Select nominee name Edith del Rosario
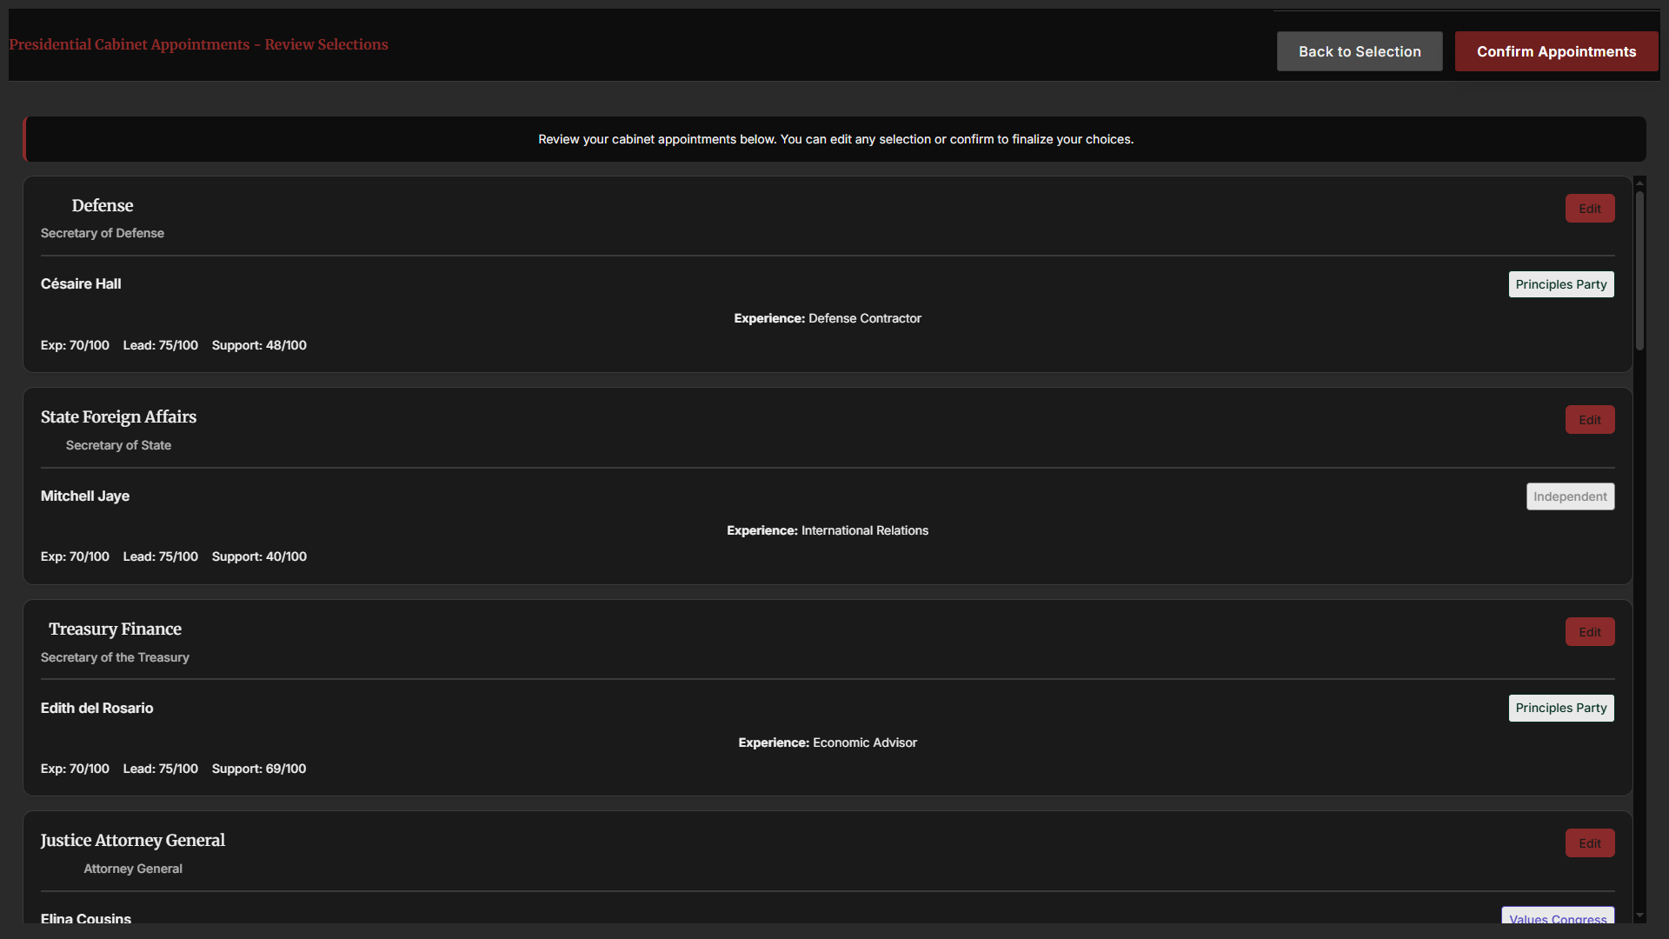Viewport: 1669px width, 939px height. click(96, 708)
